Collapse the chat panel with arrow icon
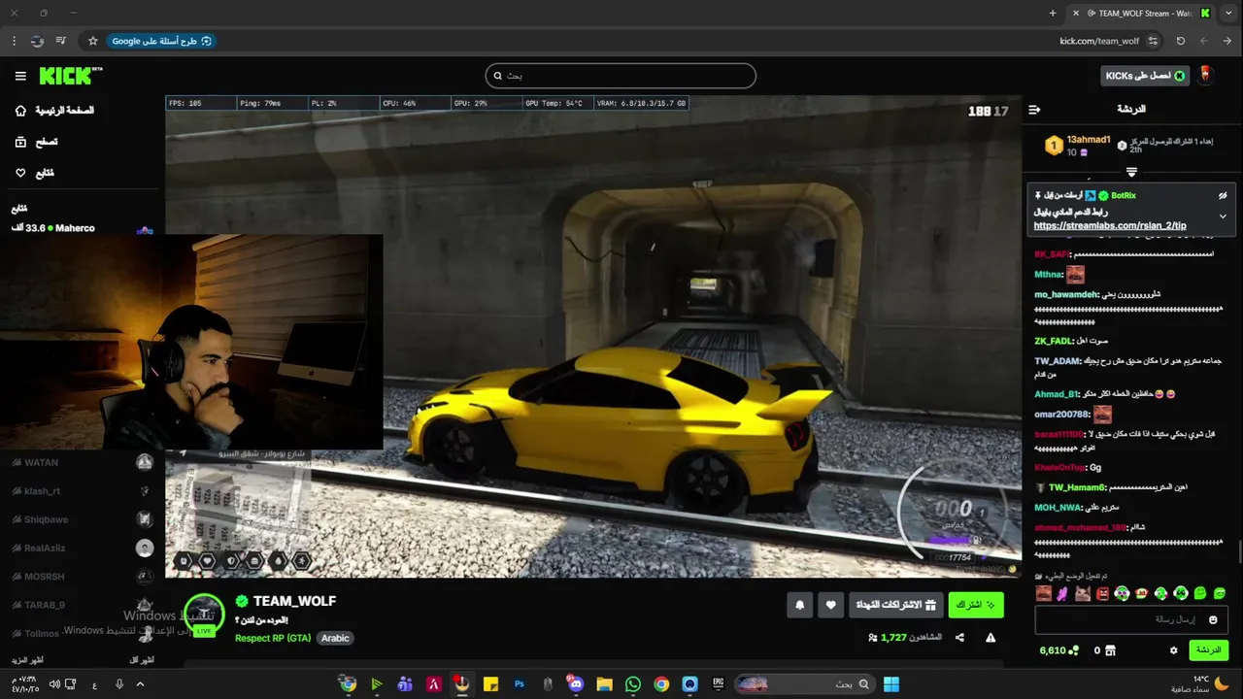This screenshot has height=699, width=1243. pyautogui.click(x=1034, y=110)
